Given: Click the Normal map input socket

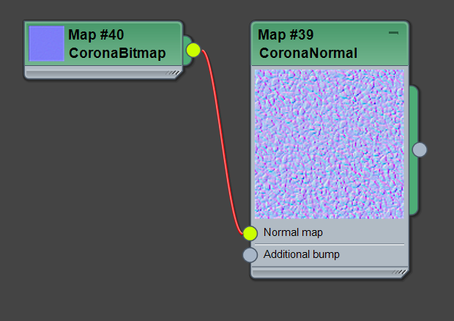Looking at the screenshot, I should click(250, 233).
